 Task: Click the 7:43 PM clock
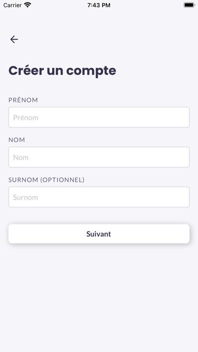click(99, 5)
